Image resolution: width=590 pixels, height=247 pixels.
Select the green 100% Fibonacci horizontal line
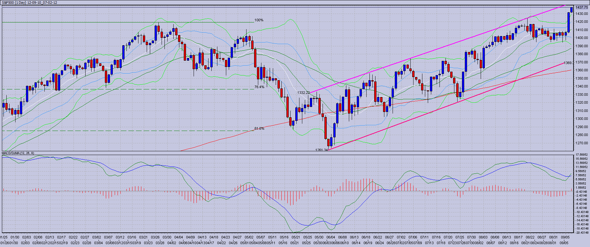click(x=127, y=22)
